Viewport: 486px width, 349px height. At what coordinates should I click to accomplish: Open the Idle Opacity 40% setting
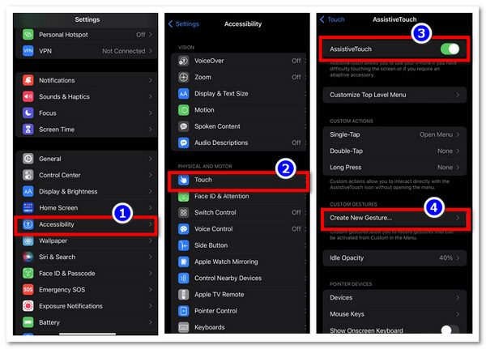pos(394,257)
